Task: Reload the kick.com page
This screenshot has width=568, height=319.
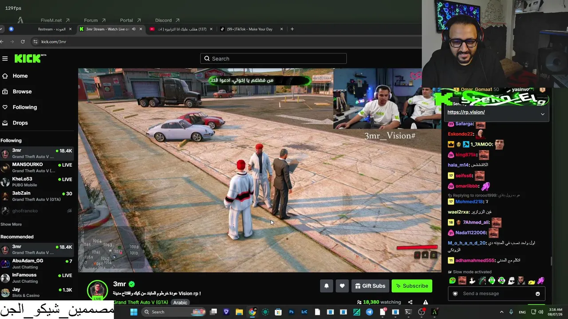Action: click(23, 42)
